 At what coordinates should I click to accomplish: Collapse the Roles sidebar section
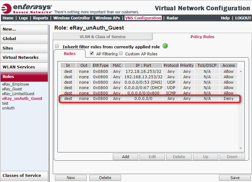(x=24, y=77)
